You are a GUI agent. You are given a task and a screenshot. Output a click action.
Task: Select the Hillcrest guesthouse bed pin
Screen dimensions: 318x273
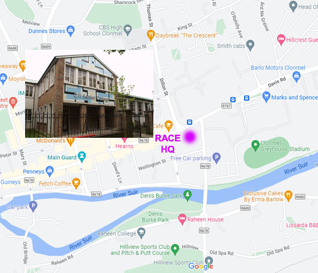281,40
